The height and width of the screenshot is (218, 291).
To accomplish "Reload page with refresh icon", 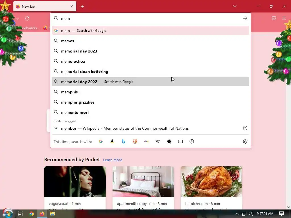I will 27,18.
